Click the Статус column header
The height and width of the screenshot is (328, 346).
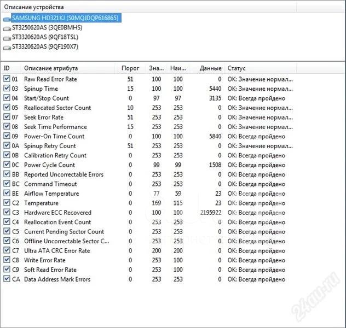[x=261, y=68]
